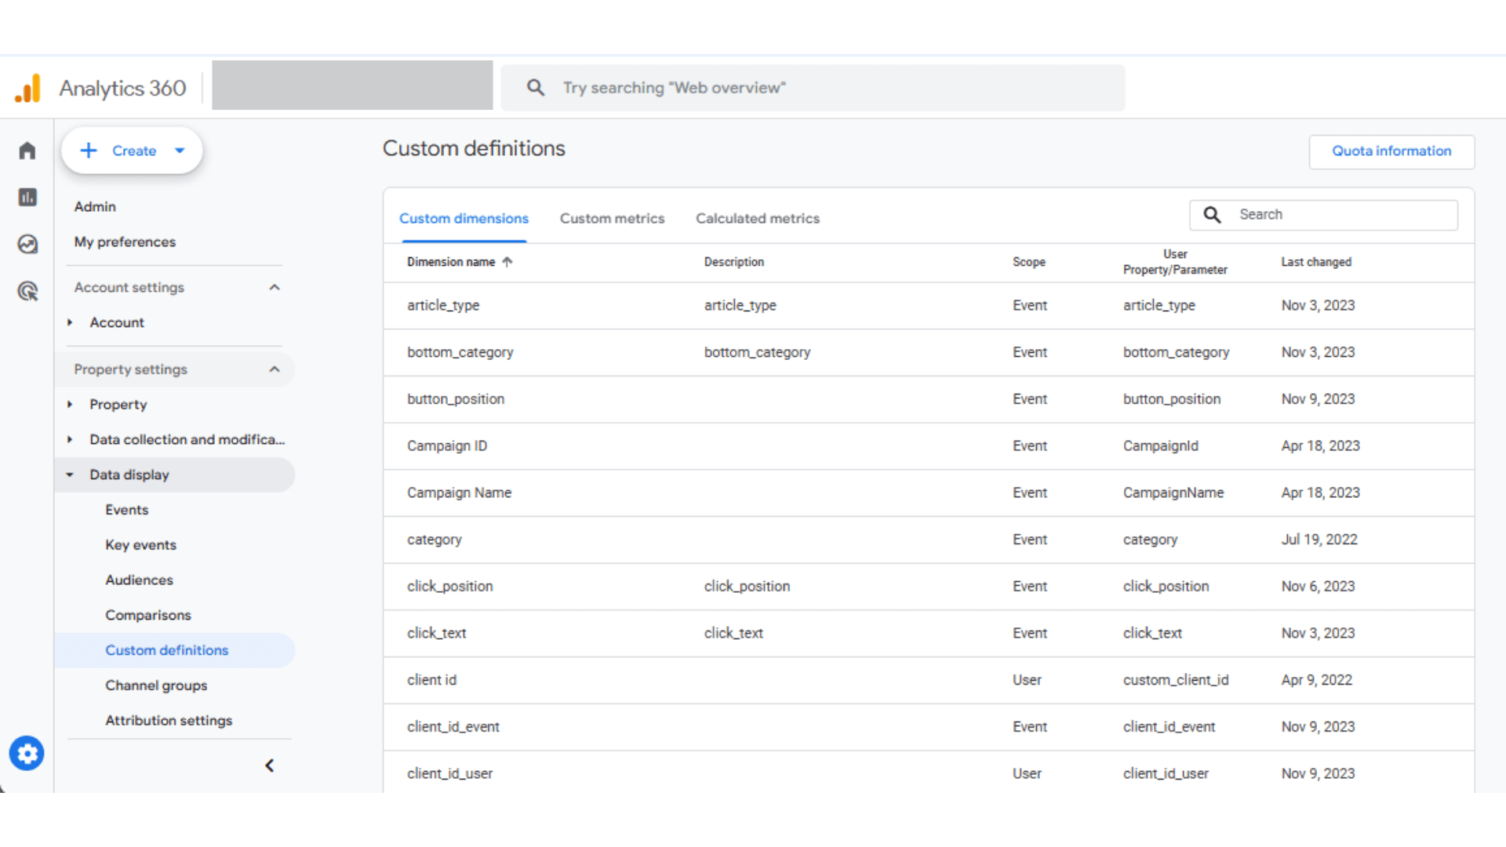Viewport: 1506px width, 847px height.
Task: Open the bottom_category dimension row name
Action: point(460,353)
